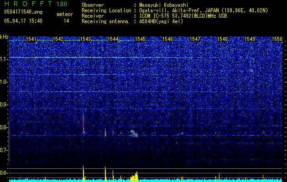Screen dimensions: 287x182
Task: Select the A504HB(yagi 4el) antenna text
Action: [x=161, y=21]
